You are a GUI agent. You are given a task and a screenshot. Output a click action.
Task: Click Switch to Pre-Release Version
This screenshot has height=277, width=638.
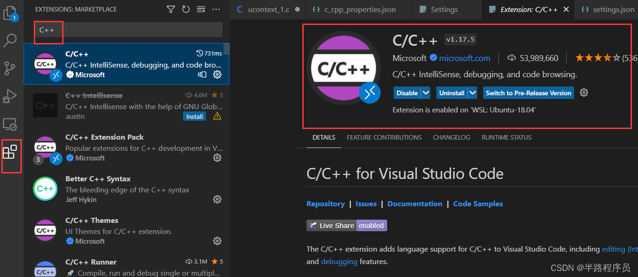528,92
